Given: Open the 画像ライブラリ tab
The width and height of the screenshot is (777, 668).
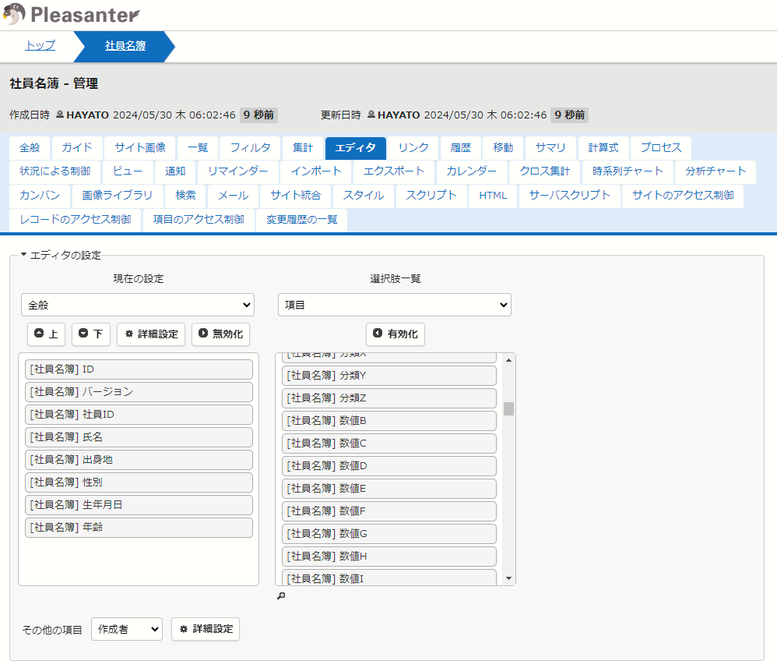Looking at the screenshot, I should (118, 196).
